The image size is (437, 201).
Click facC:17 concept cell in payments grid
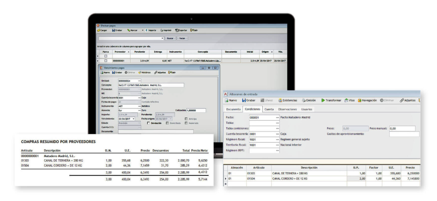tap(203, 61)
